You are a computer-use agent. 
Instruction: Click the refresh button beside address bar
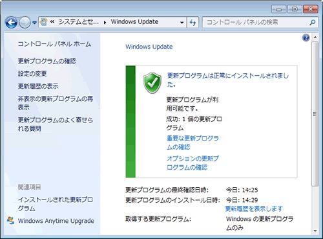tap(193, 22)
